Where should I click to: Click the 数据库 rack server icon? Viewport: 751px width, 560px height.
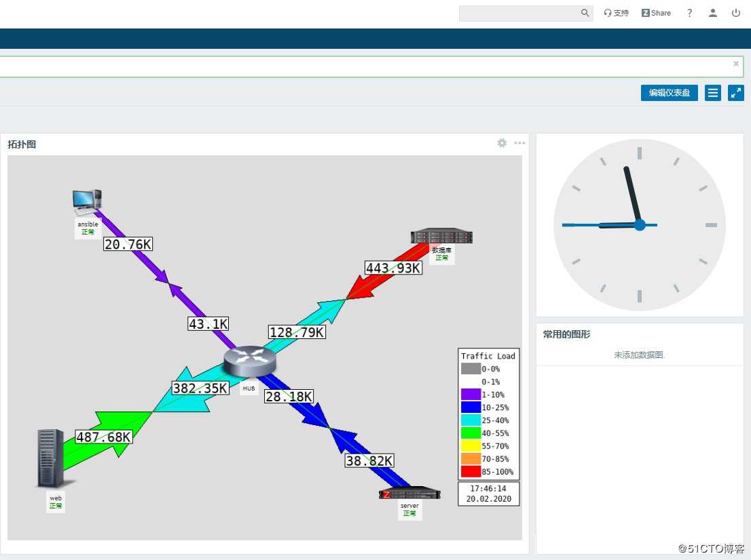coord(441,236)
